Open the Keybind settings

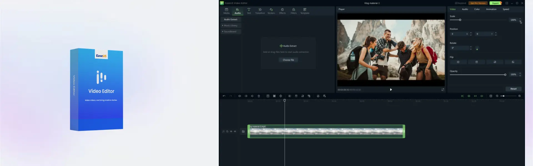click(460, 3)
